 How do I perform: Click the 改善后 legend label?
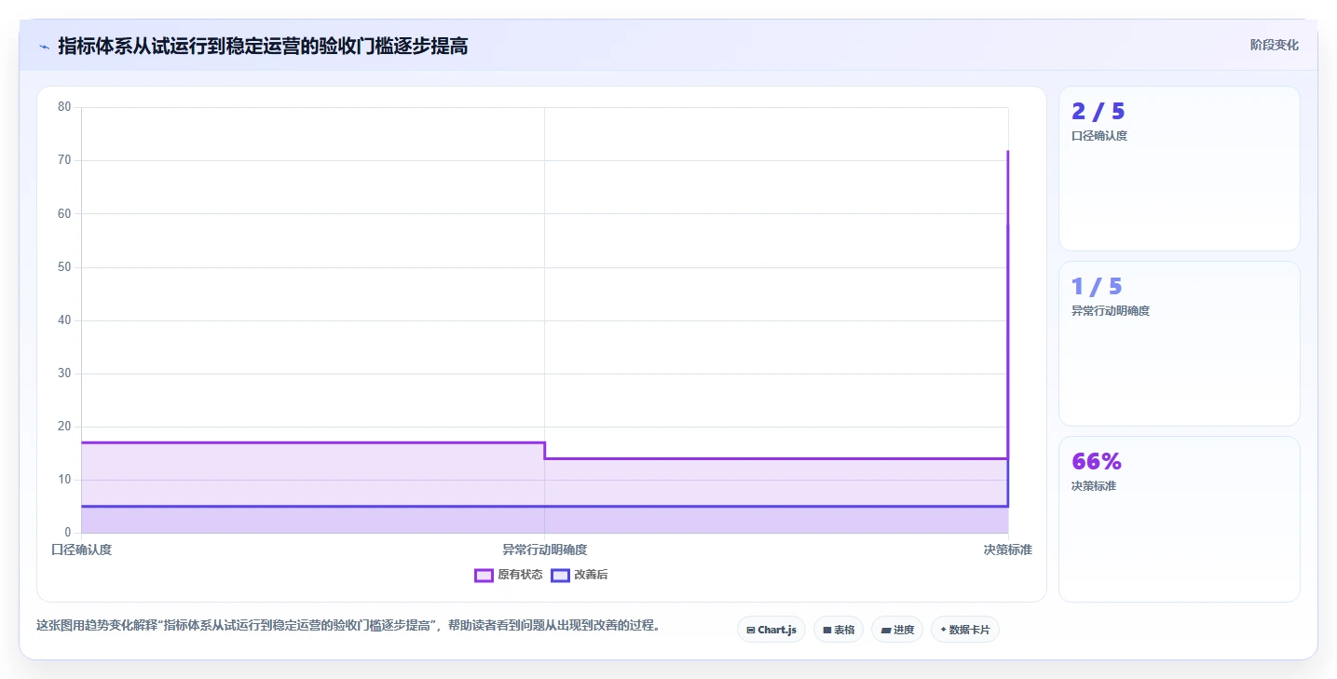pyautogui.click(x=591, y=575)
